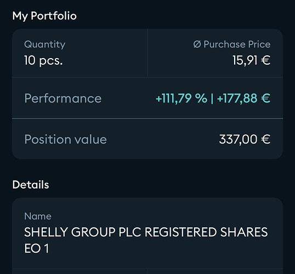Tap the percent sign in the performance figure
Viewport: 295px width, 274px height.
pos(201,98)
